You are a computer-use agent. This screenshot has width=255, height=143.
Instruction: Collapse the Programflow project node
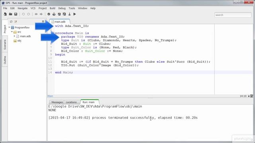coord(9,27)
